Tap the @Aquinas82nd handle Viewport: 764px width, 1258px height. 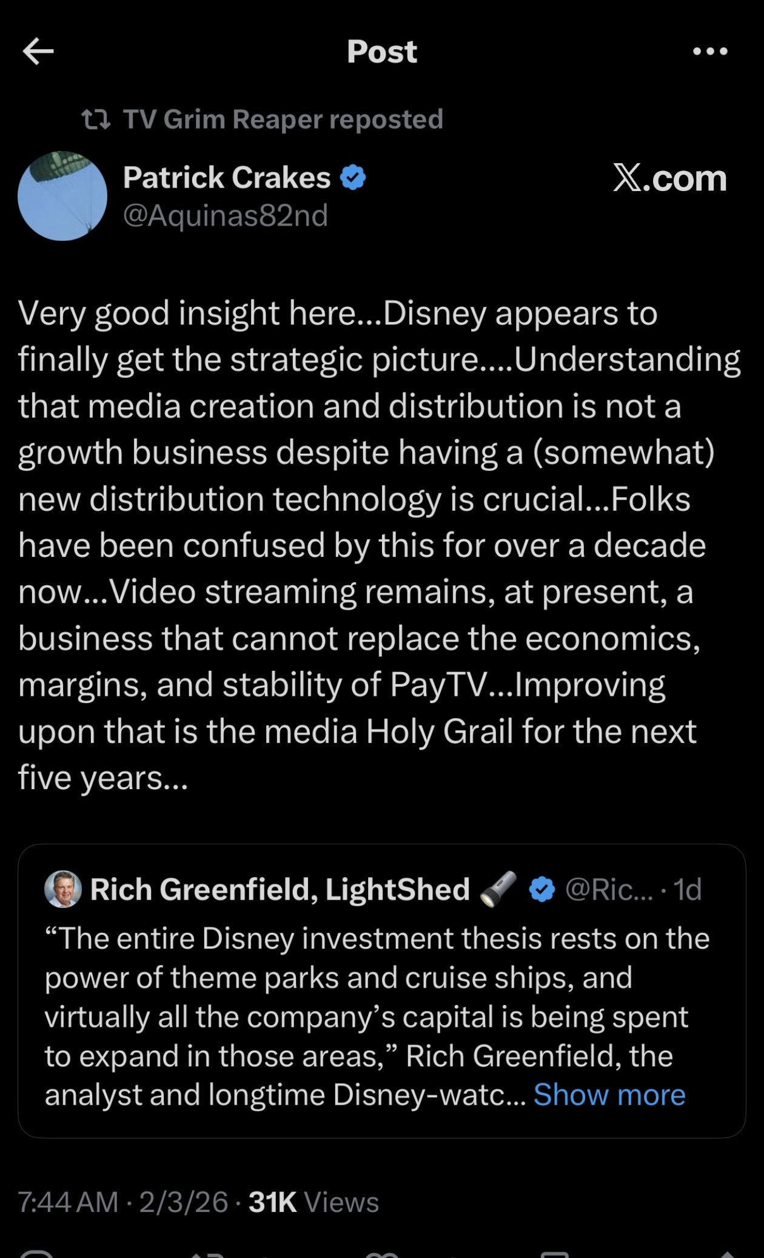click(x=226, y=215)
